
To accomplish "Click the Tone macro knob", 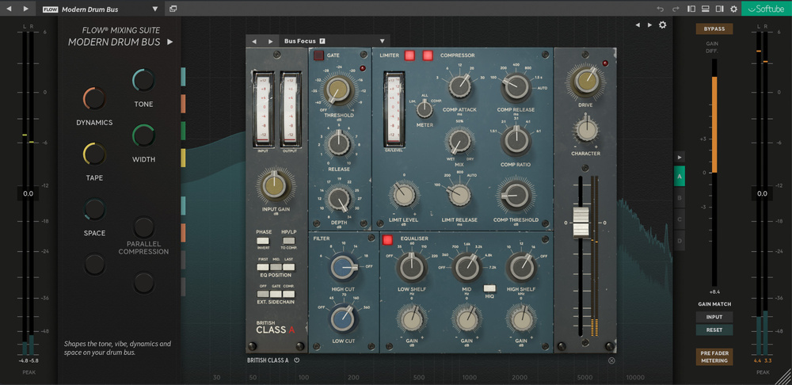I will (x=143, y=80).
